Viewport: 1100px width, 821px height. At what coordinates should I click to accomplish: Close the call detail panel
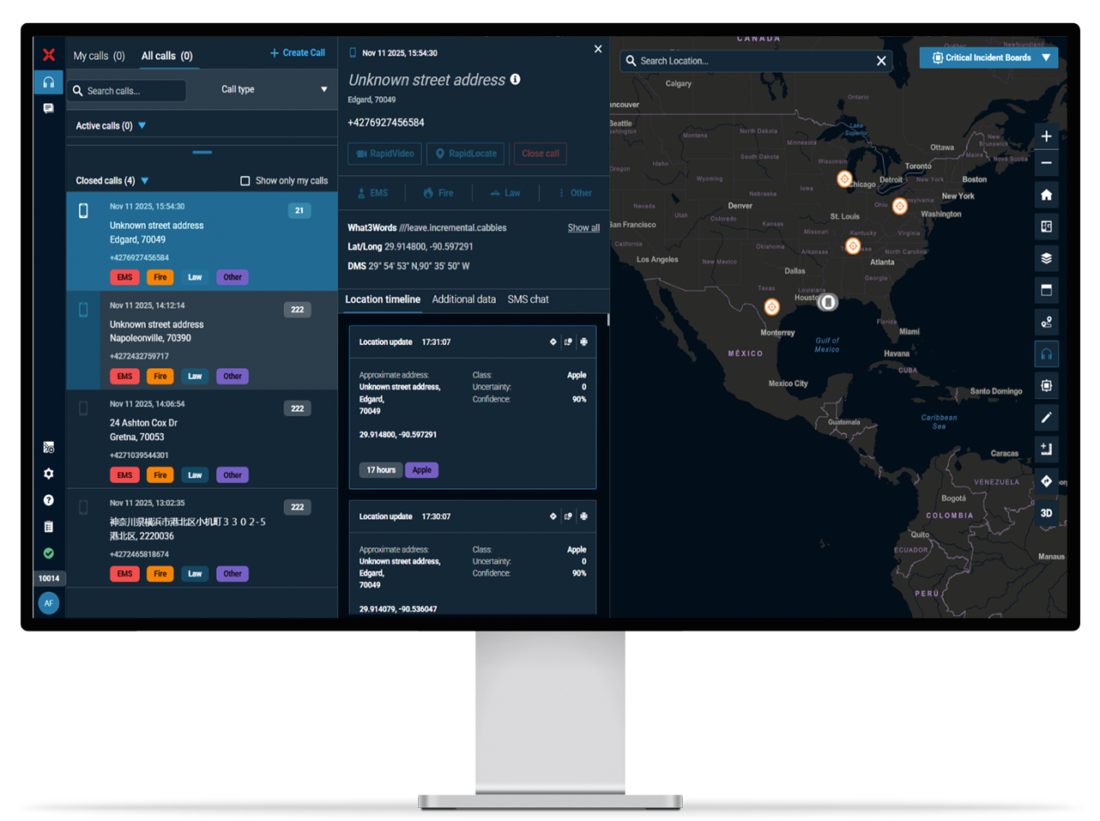tap(598, 49)
